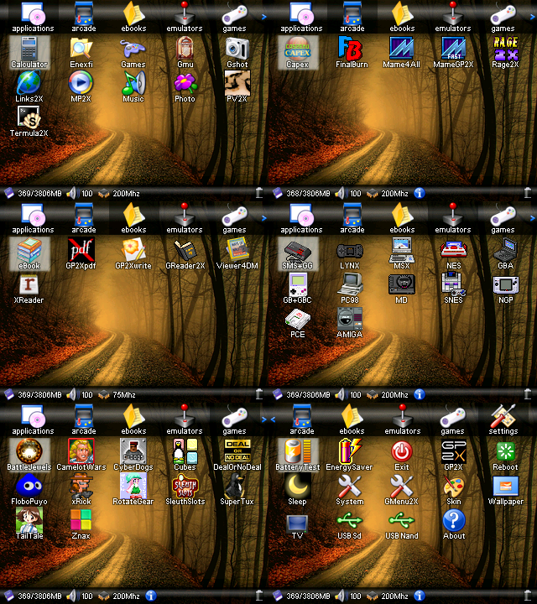Select the SMS+GG emulator
This screenshot has height=604, width=537.
tap(298, 253)
